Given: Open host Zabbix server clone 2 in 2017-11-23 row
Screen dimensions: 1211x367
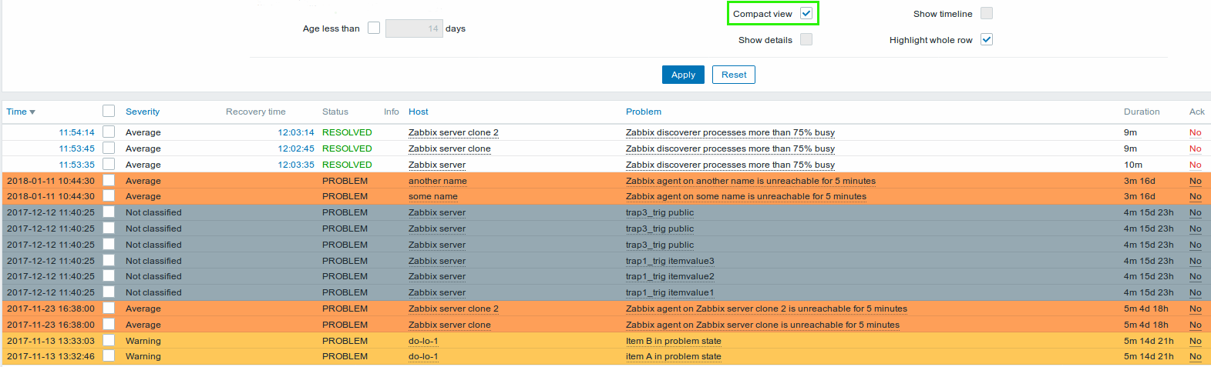Looking at the screenshot, I should [x=453, y=309].
